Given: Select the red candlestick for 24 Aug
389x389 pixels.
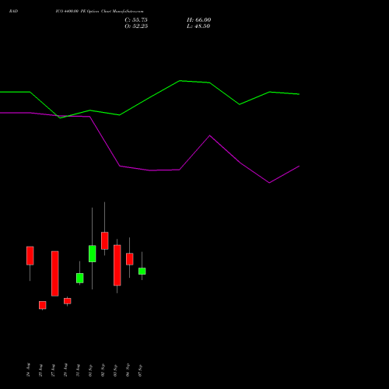Looking at the screenshot, I should coord(30,256).
